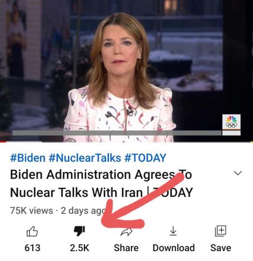Open the #Biden hashtag

point(28,158)
